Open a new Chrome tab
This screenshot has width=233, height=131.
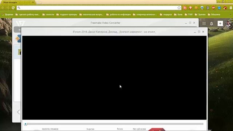point(39,3)
